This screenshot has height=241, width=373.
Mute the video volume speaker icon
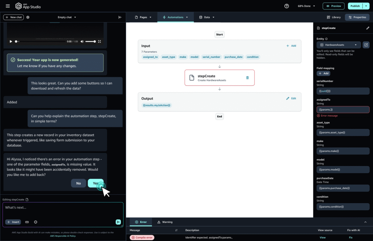[x=82, y=42]
